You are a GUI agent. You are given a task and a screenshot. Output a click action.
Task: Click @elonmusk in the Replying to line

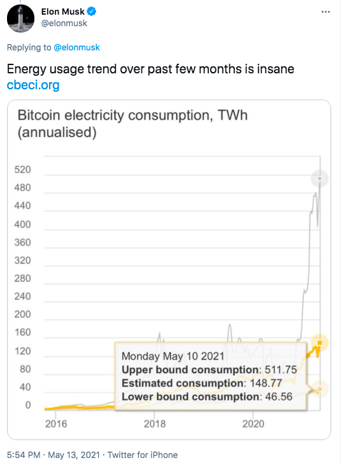pyautogui.click(x=76, y=47)
